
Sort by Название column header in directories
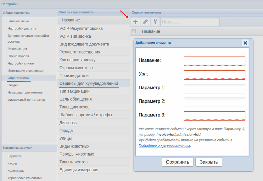click(71, 20)
